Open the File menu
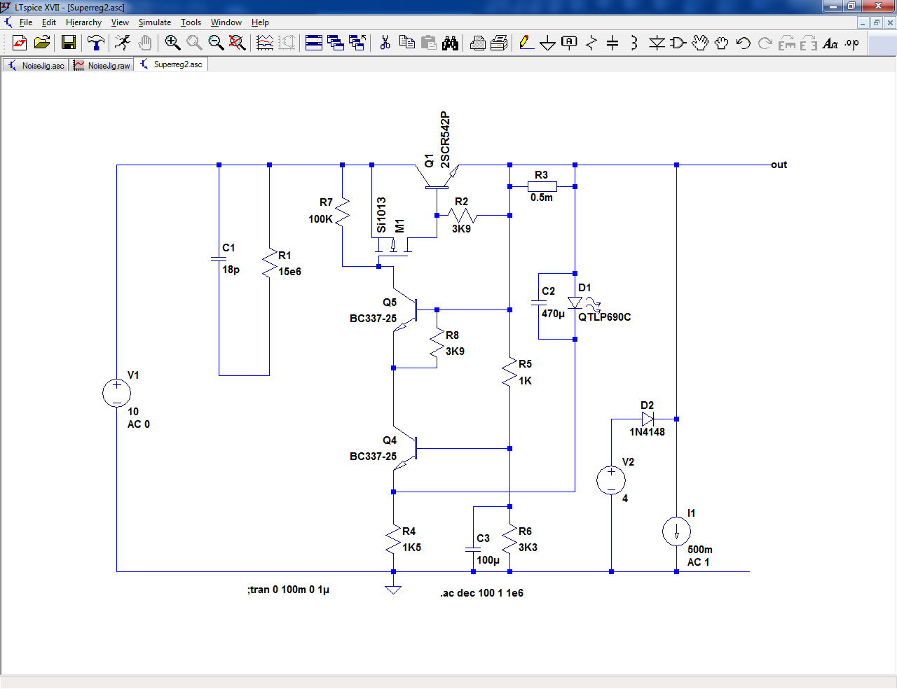The width and height of the screenshot is (897, 689). coord(26,22)
